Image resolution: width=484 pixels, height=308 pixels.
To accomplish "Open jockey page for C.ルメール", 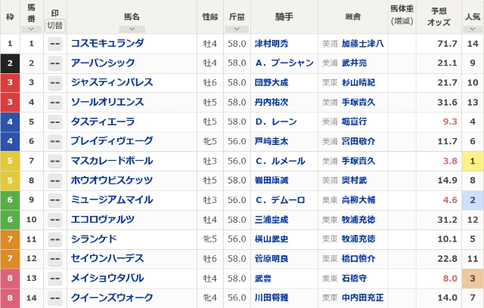I will coord(278,161).
